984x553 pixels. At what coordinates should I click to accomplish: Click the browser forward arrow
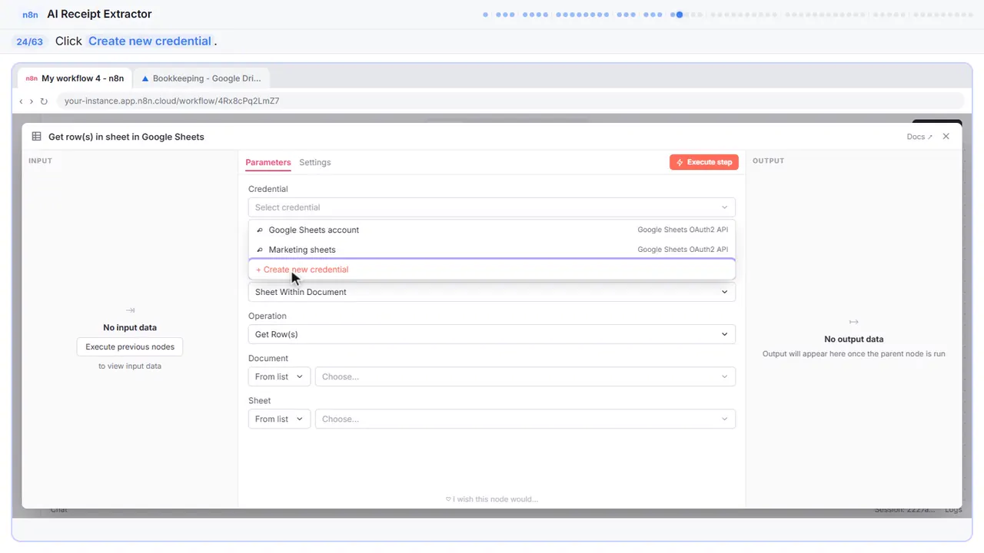[x=32, y=101]
